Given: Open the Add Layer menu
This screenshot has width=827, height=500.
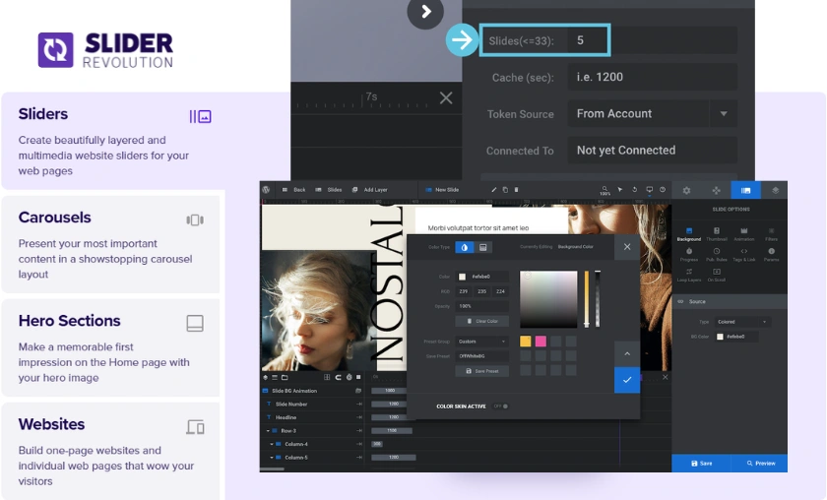Looking at the screenshot, I should [370, 190].
